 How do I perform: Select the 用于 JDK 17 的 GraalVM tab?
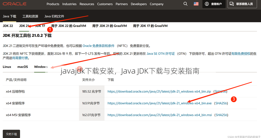150,26
